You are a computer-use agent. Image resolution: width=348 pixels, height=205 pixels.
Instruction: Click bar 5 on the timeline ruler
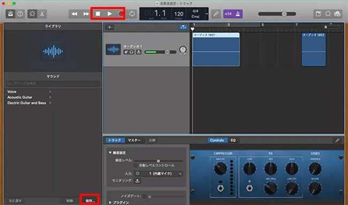(262, 25)
